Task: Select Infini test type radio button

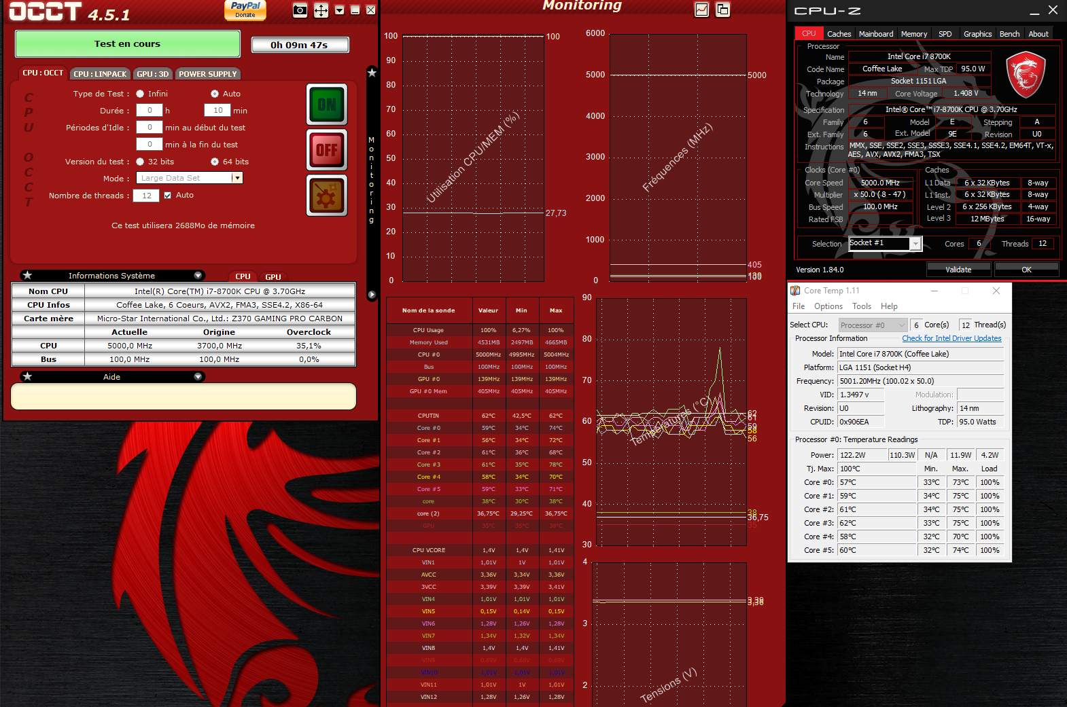Action: pyautogui.click(x=140, y=94)
